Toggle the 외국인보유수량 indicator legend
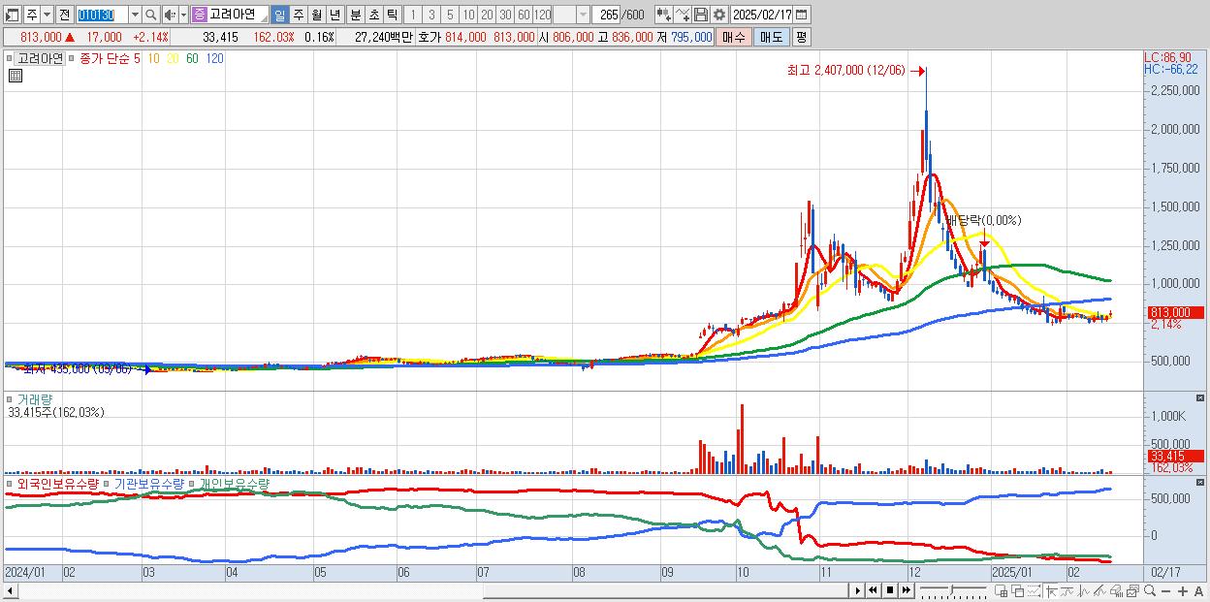 pos(57,483)
